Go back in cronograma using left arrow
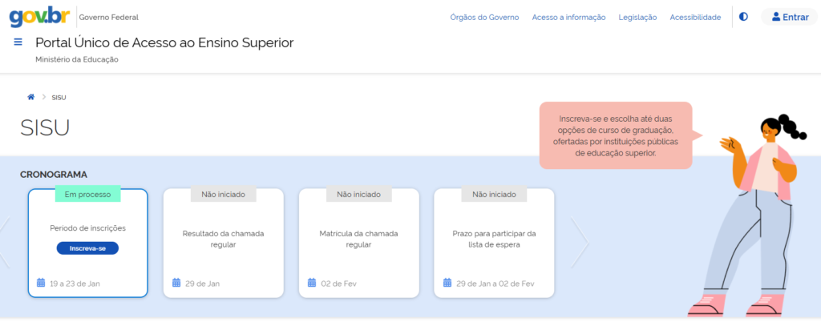Image resolution: width=821 pixels, height=326 pixels. coord(5,242)
